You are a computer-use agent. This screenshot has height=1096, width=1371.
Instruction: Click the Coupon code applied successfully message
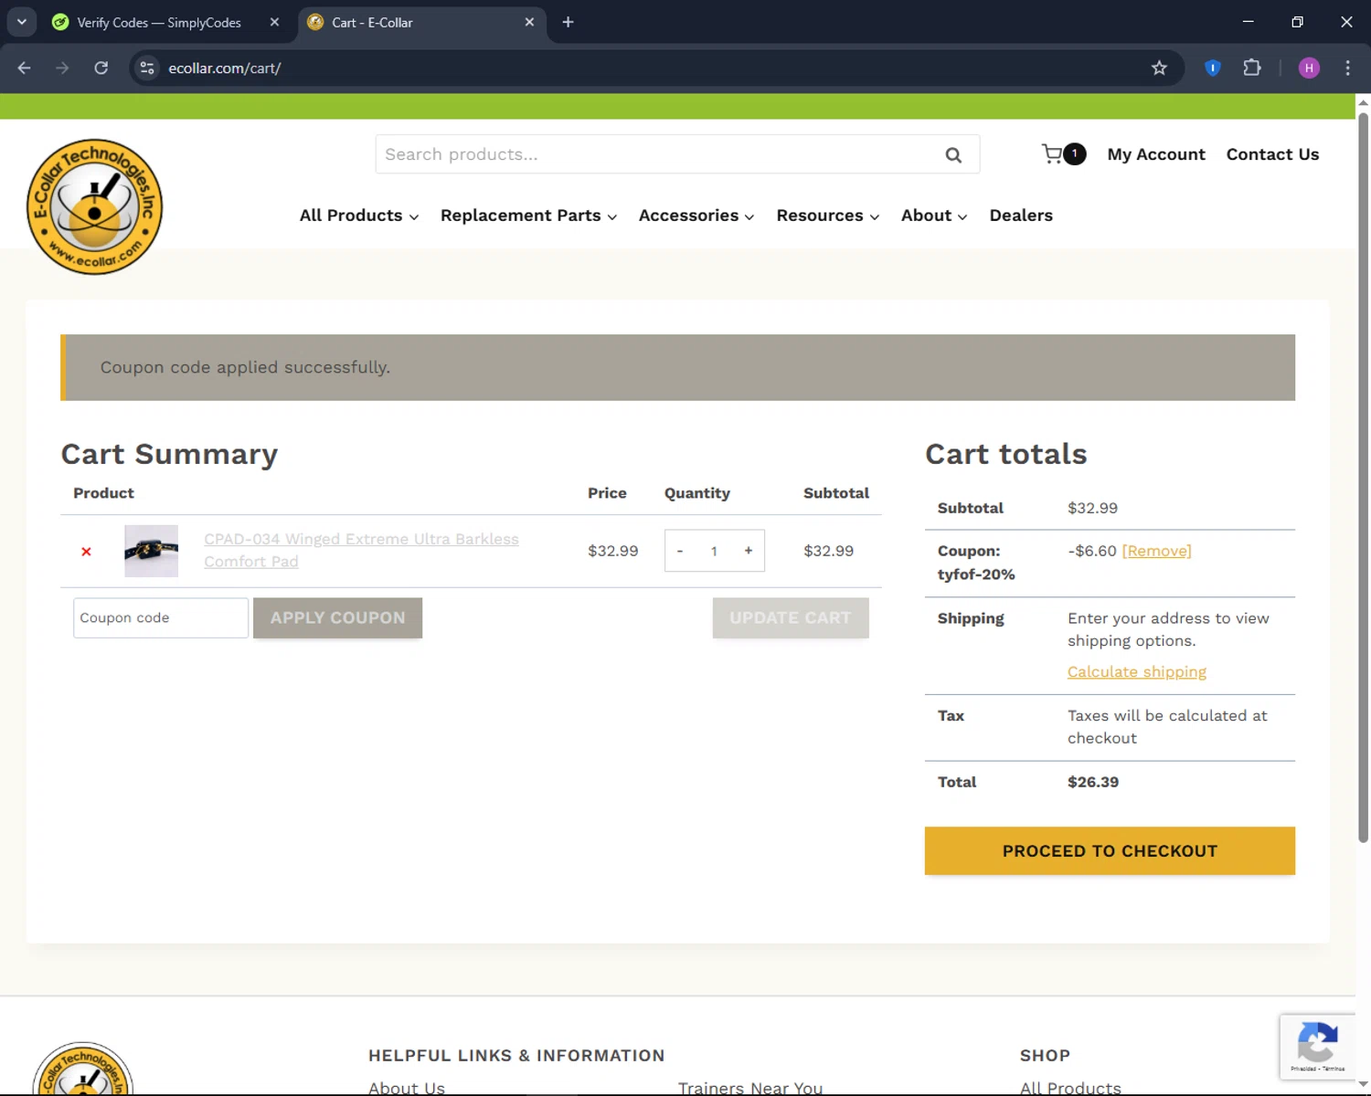pos(677,367)
